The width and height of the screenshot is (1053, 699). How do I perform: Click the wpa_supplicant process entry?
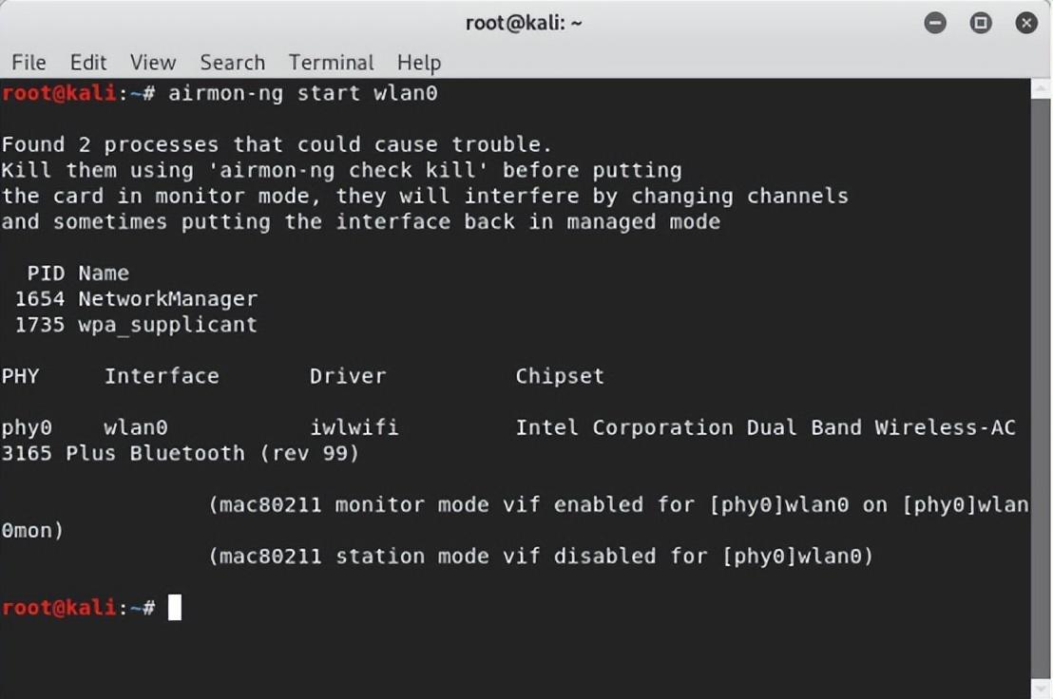pos(168,326)
